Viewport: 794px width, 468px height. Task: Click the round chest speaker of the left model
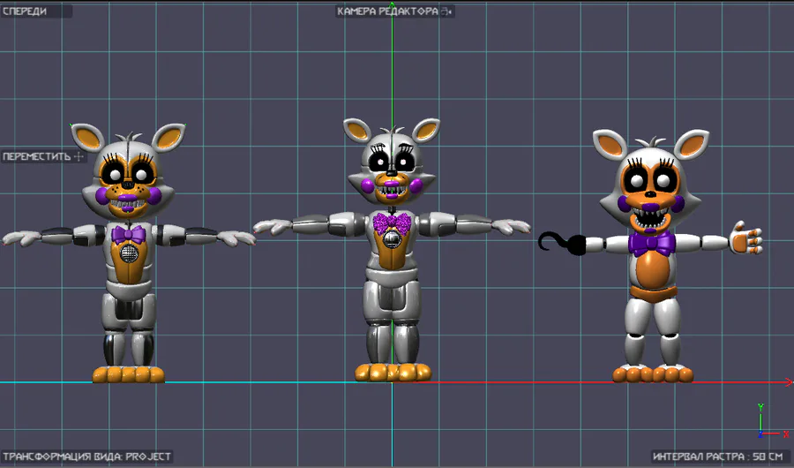coord(129,252)
